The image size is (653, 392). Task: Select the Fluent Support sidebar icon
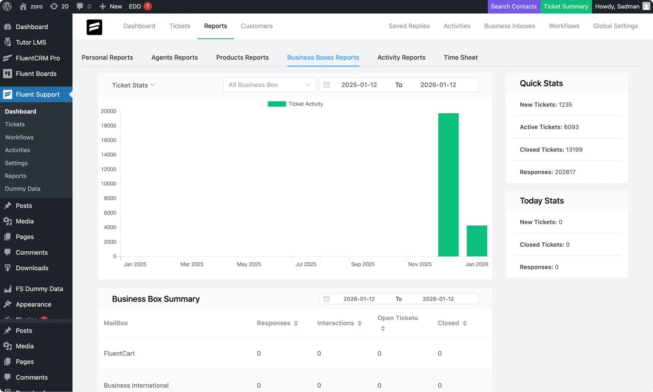coord(7,94)
